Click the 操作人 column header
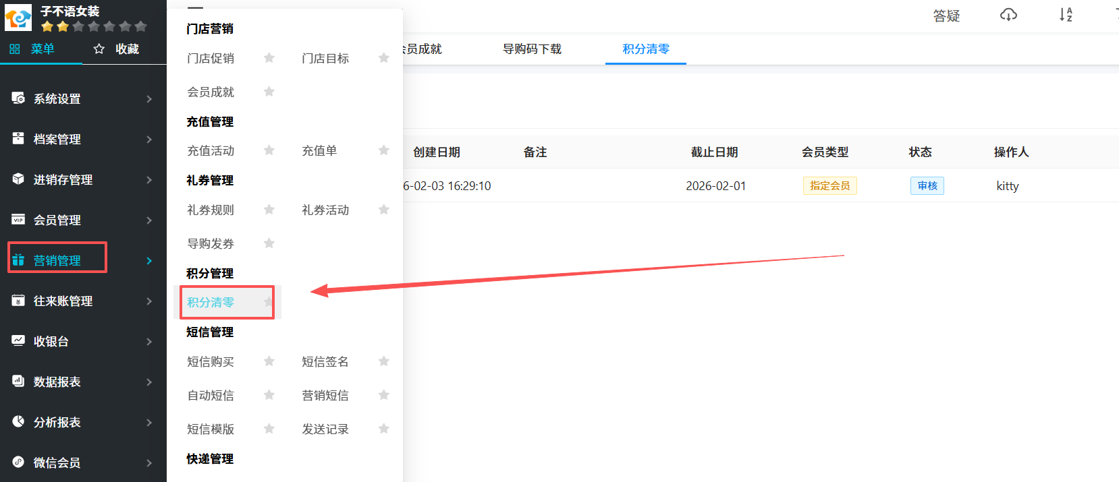This screenshot has height=482, width=1119. (1011, 152)
